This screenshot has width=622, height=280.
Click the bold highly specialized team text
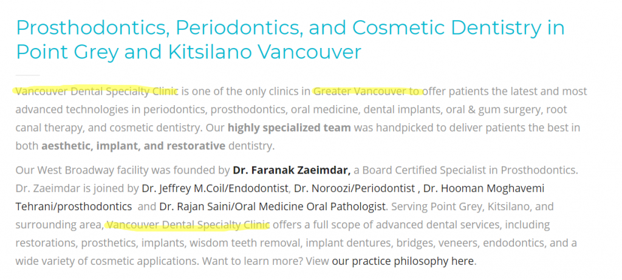289,128
